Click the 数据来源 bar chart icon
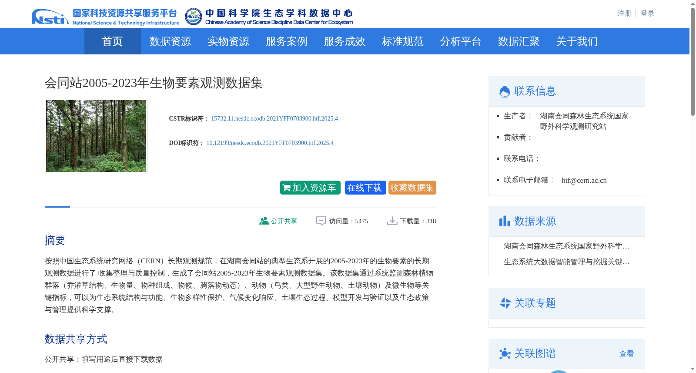696x373 pixels. pyautogui.click(x=505, y=221)
